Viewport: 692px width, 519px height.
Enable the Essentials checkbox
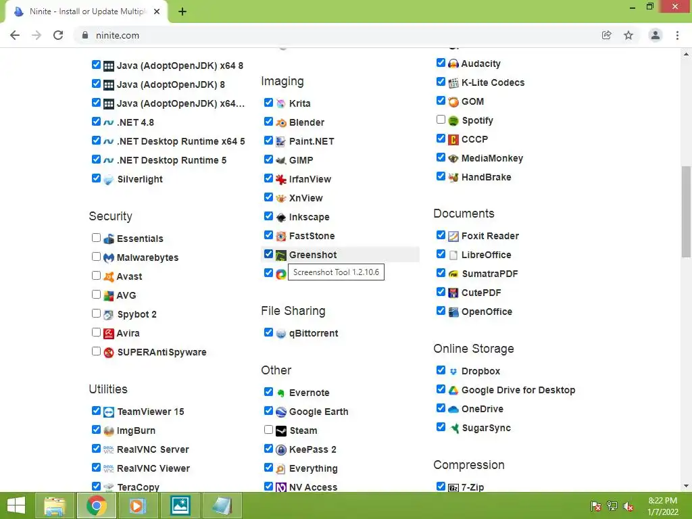(x=96, y=238)
